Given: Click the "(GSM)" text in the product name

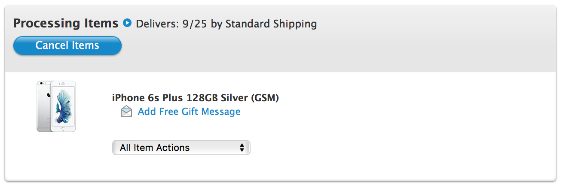Looking at the screenshot, I should click(264, 98).
